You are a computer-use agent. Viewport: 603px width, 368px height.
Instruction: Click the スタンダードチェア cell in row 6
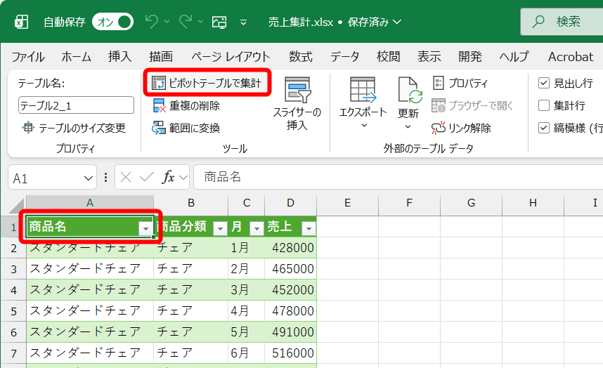coord(90,331)
